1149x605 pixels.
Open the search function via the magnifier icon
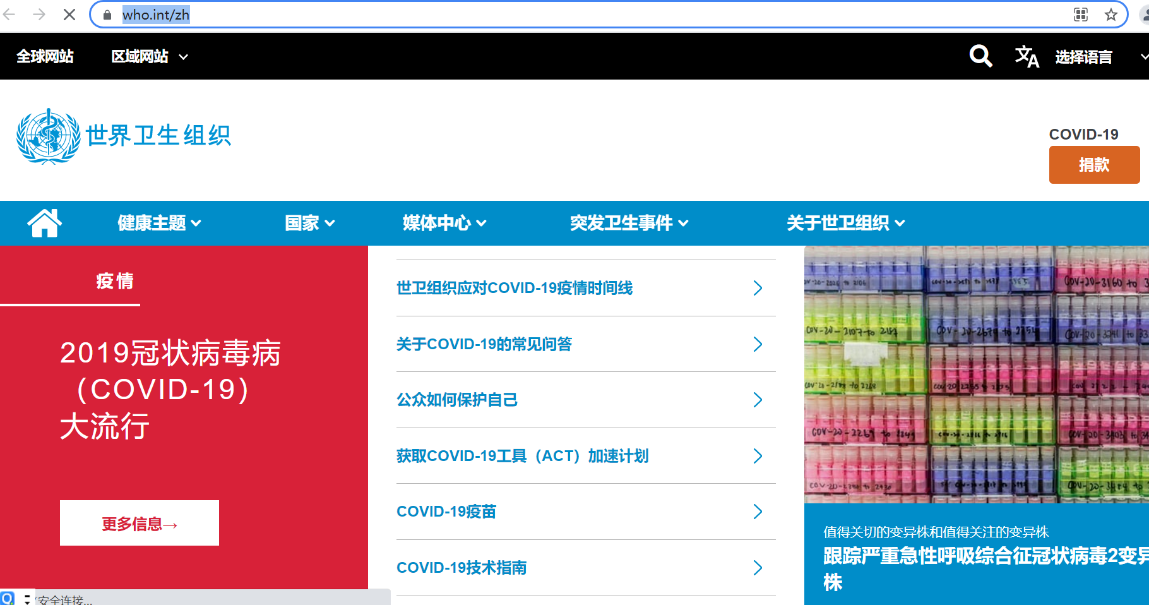pyautogui.click(x=980, y=56)
